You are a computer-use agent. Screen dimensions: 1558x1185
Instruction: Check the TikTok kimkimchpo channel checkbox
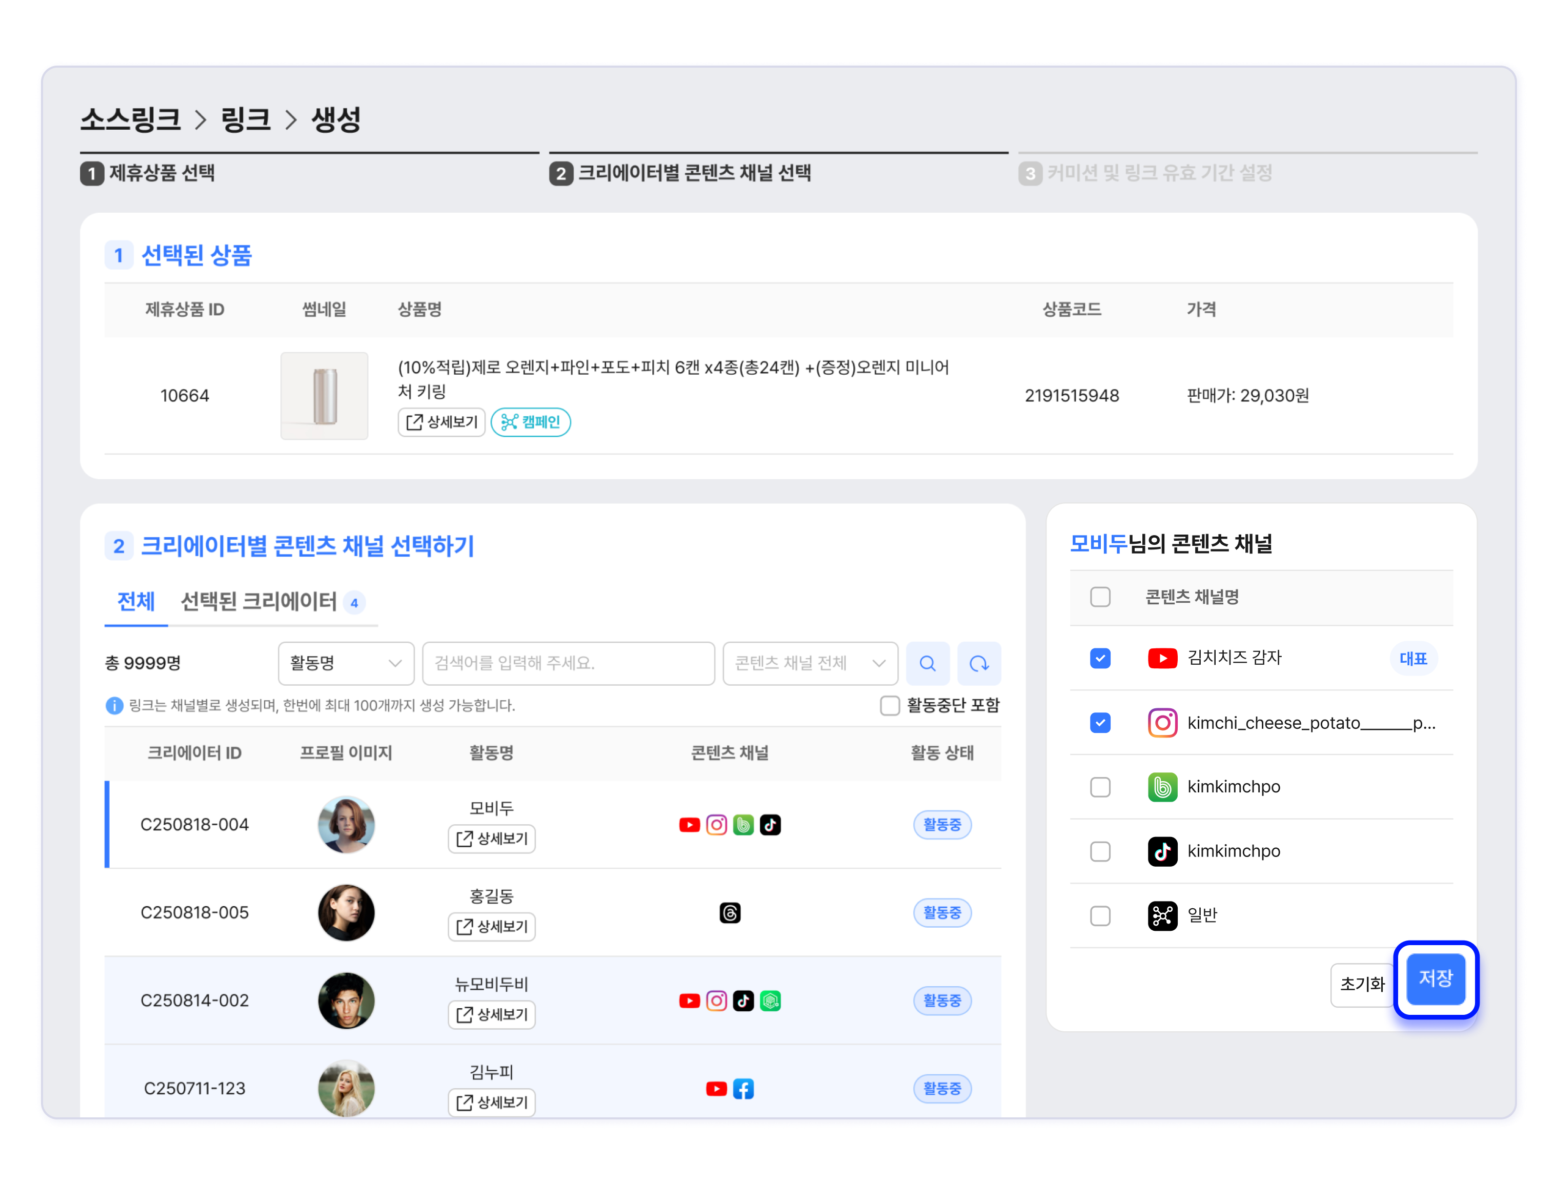[1100, 851]
